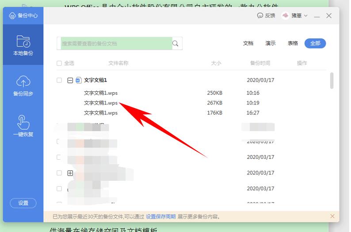Collapse the 文字文稿1 group
This screenshot has width=351, height=232.
click(x=70, y=80)
